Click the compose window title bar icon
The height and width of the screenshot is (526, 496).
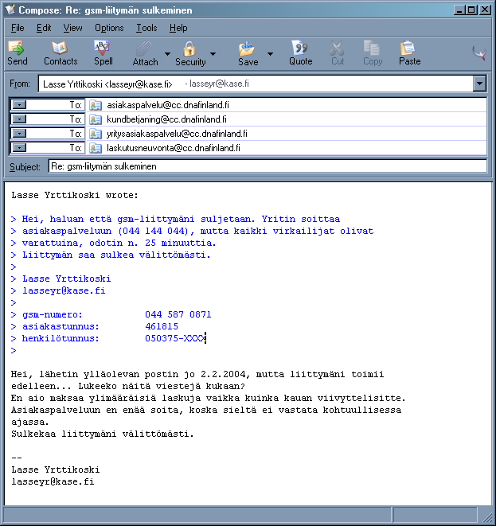click(x=10, y=10)
